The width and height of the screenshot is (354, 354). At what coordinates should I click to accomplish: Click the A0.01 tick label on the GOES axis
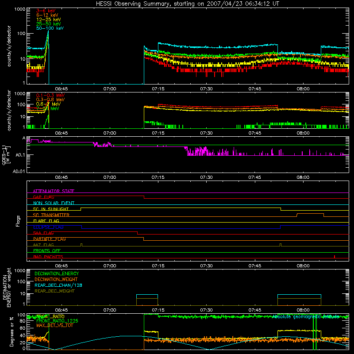point(19,171)
